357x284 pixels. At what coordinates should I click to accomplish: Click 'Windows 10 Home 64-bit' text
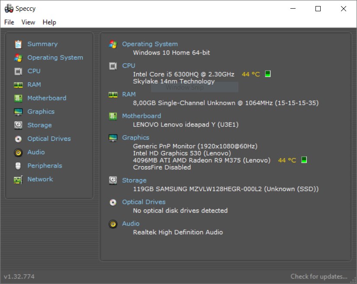[171, 53]
